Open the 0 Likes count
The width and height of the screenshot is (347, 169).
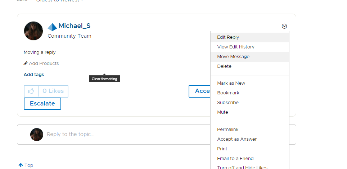pyautogui.click(x=53, y=91)
